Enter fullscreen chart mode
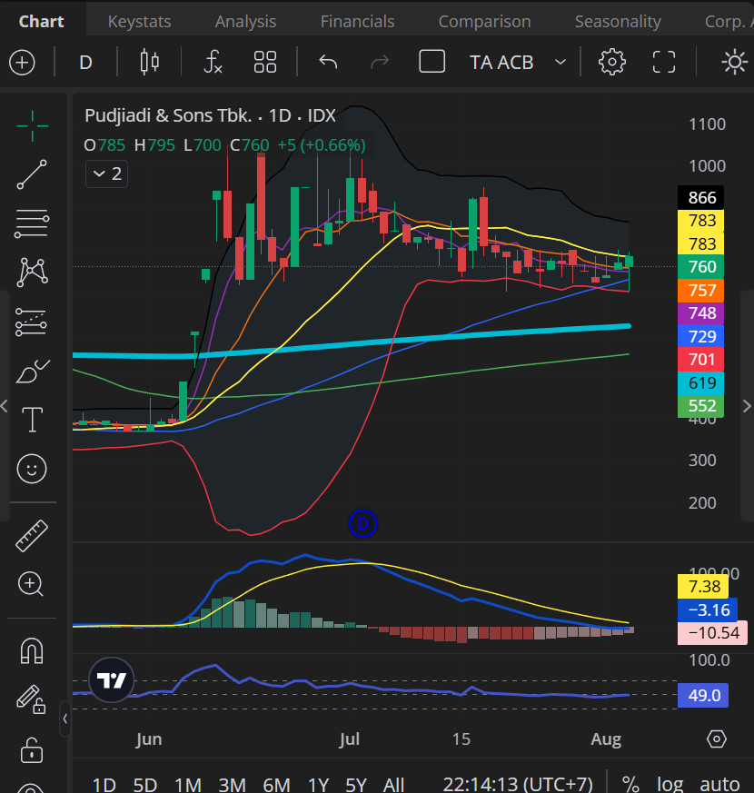Image resolution: width=754 pixels, height=793 pixels. [664, 62]
